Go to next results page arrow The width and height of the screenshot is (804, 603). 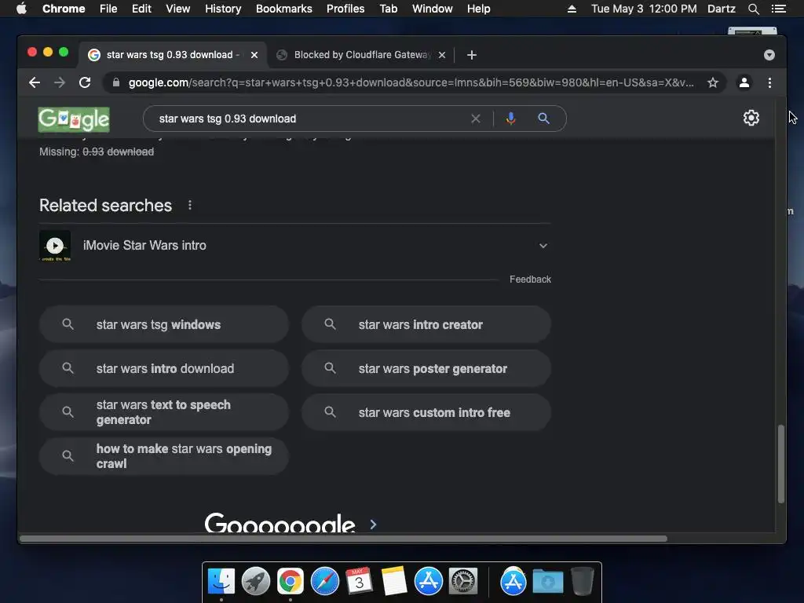pyautogui.click(x=373, y=524)
